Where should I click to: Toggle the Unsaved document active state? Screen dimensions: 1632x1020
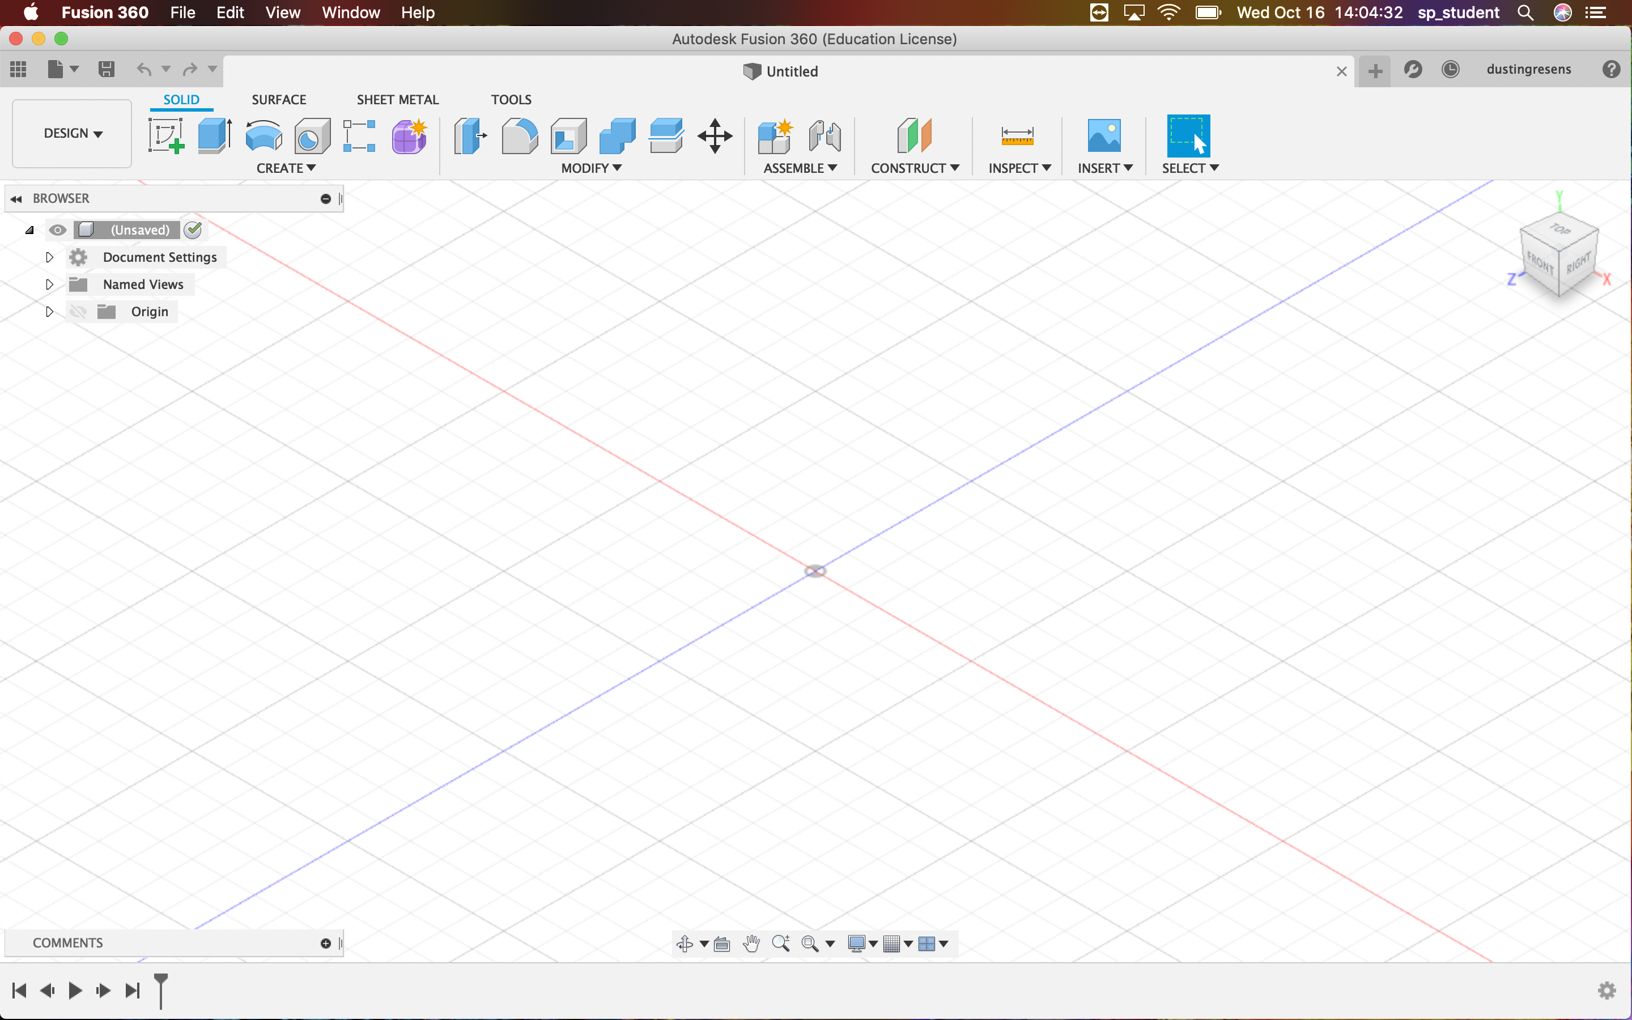[193, 229]
